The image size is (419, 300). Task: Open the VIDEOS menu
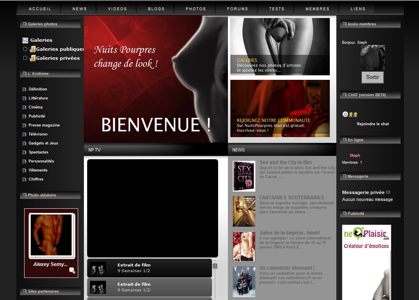[117, 9]
